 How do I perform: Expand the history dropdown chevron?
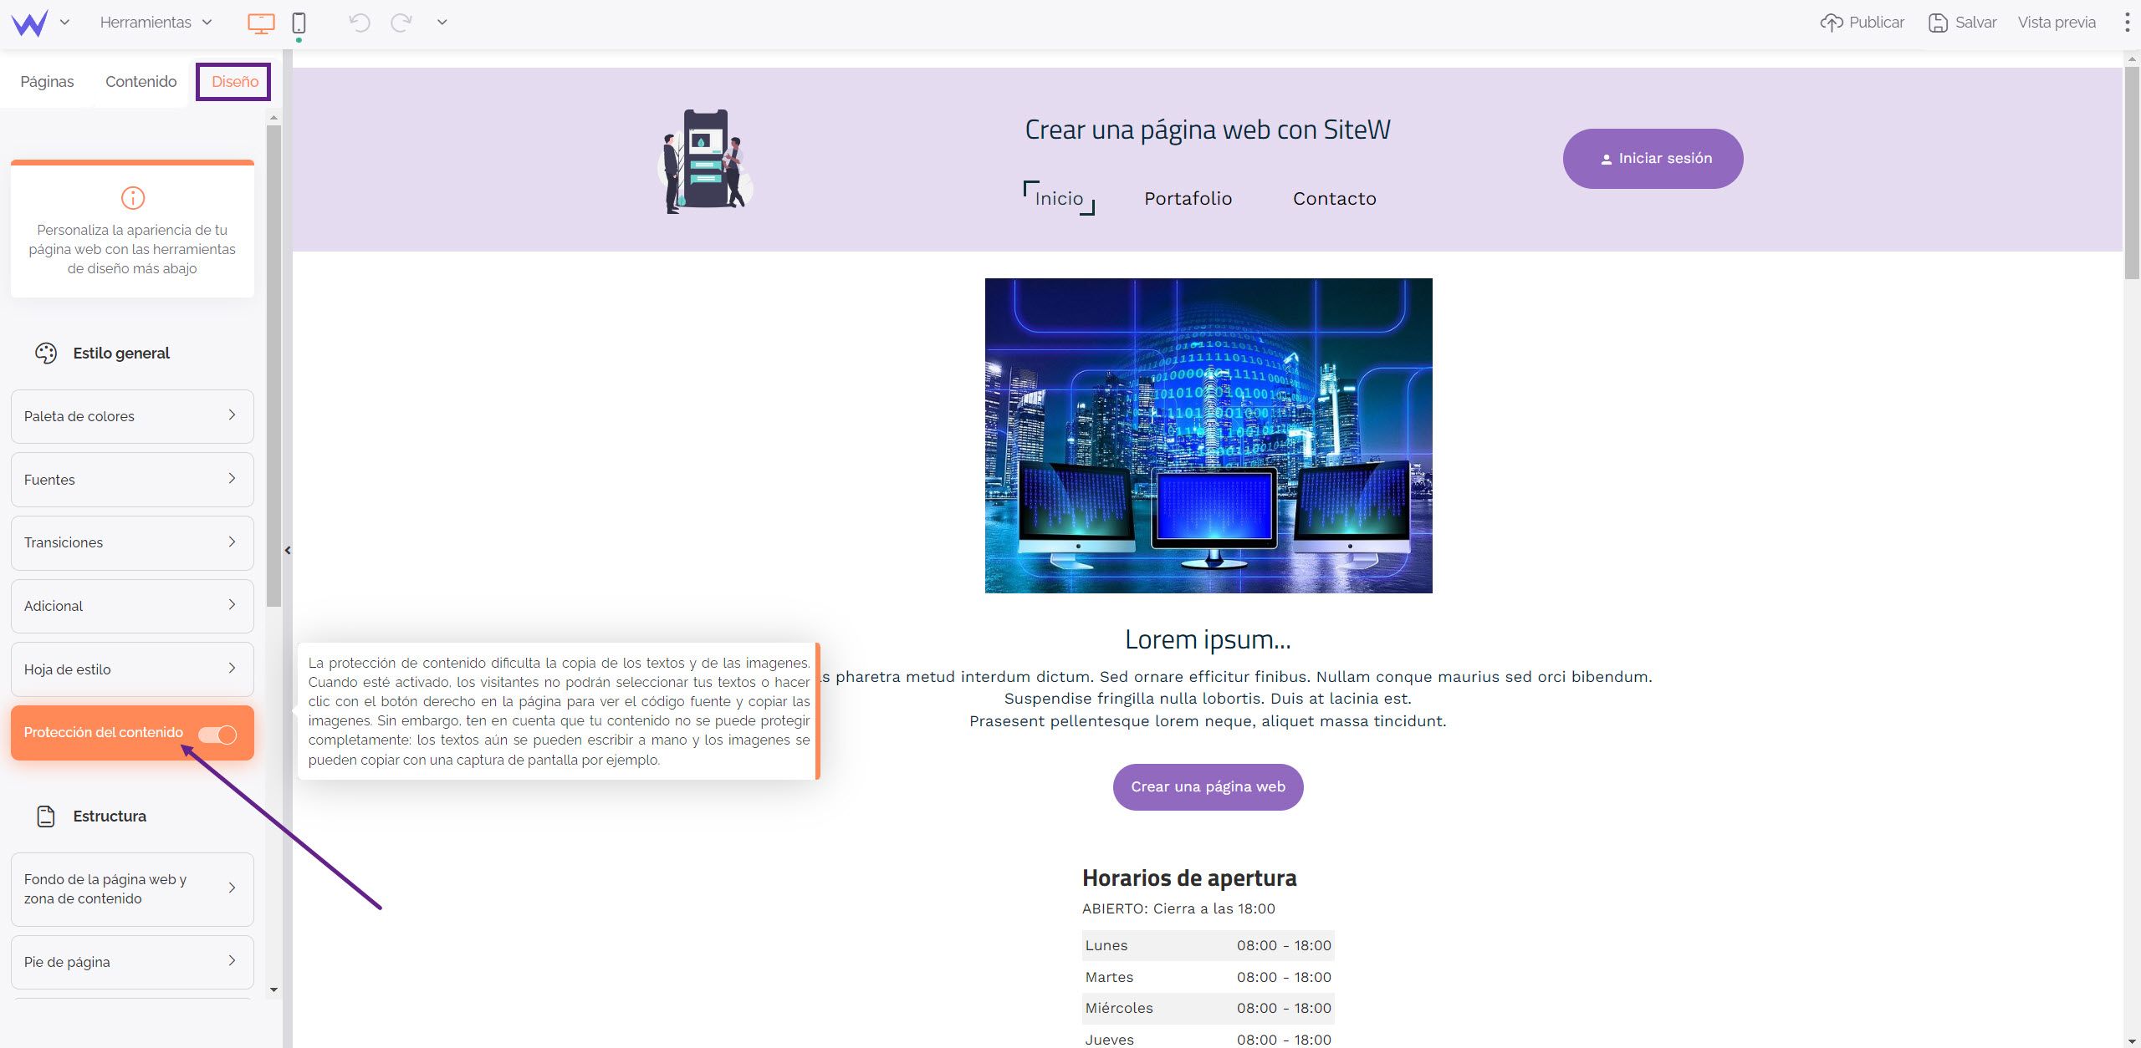[442, 23]
